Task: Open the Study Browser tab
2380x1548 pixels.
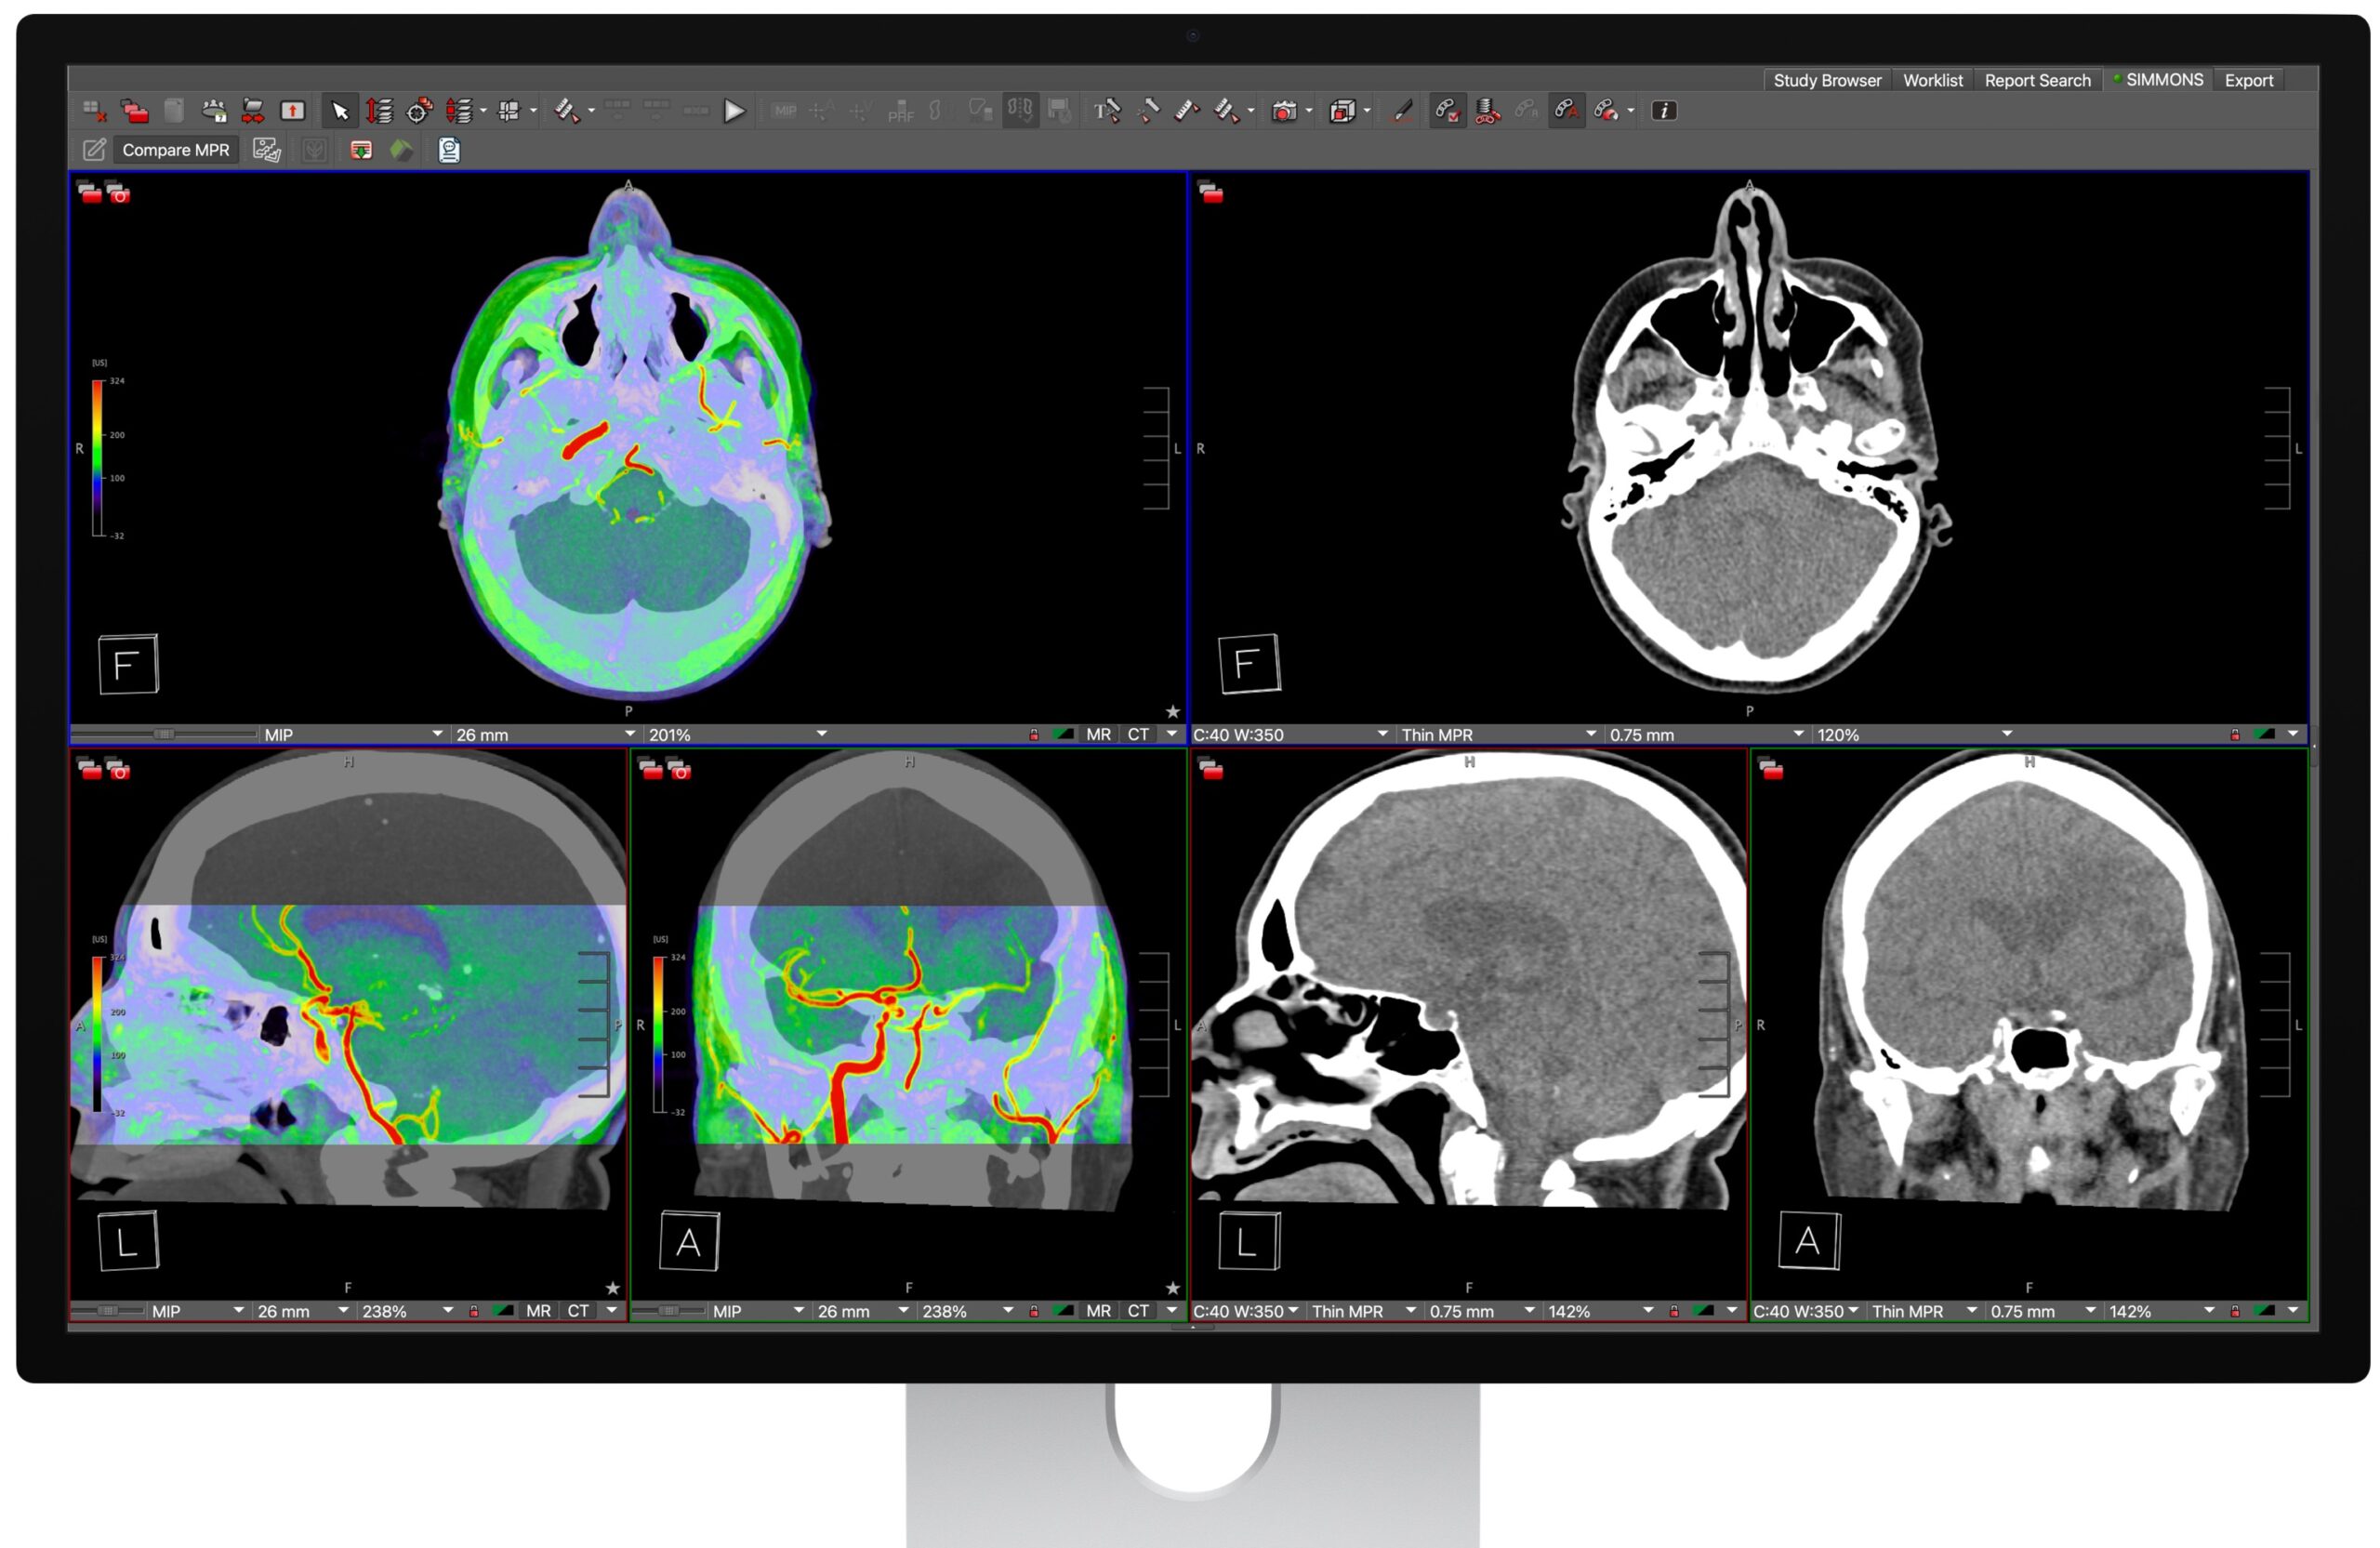Action: 1826,80
